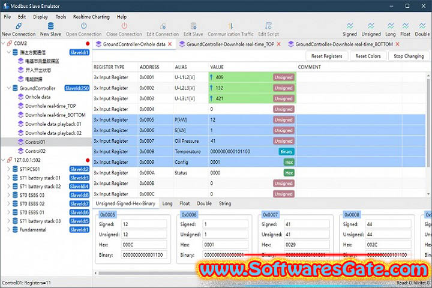Open the Realtime Charting menu
The height and width of the screenshot is (288, 432).
tap(91, 17)
